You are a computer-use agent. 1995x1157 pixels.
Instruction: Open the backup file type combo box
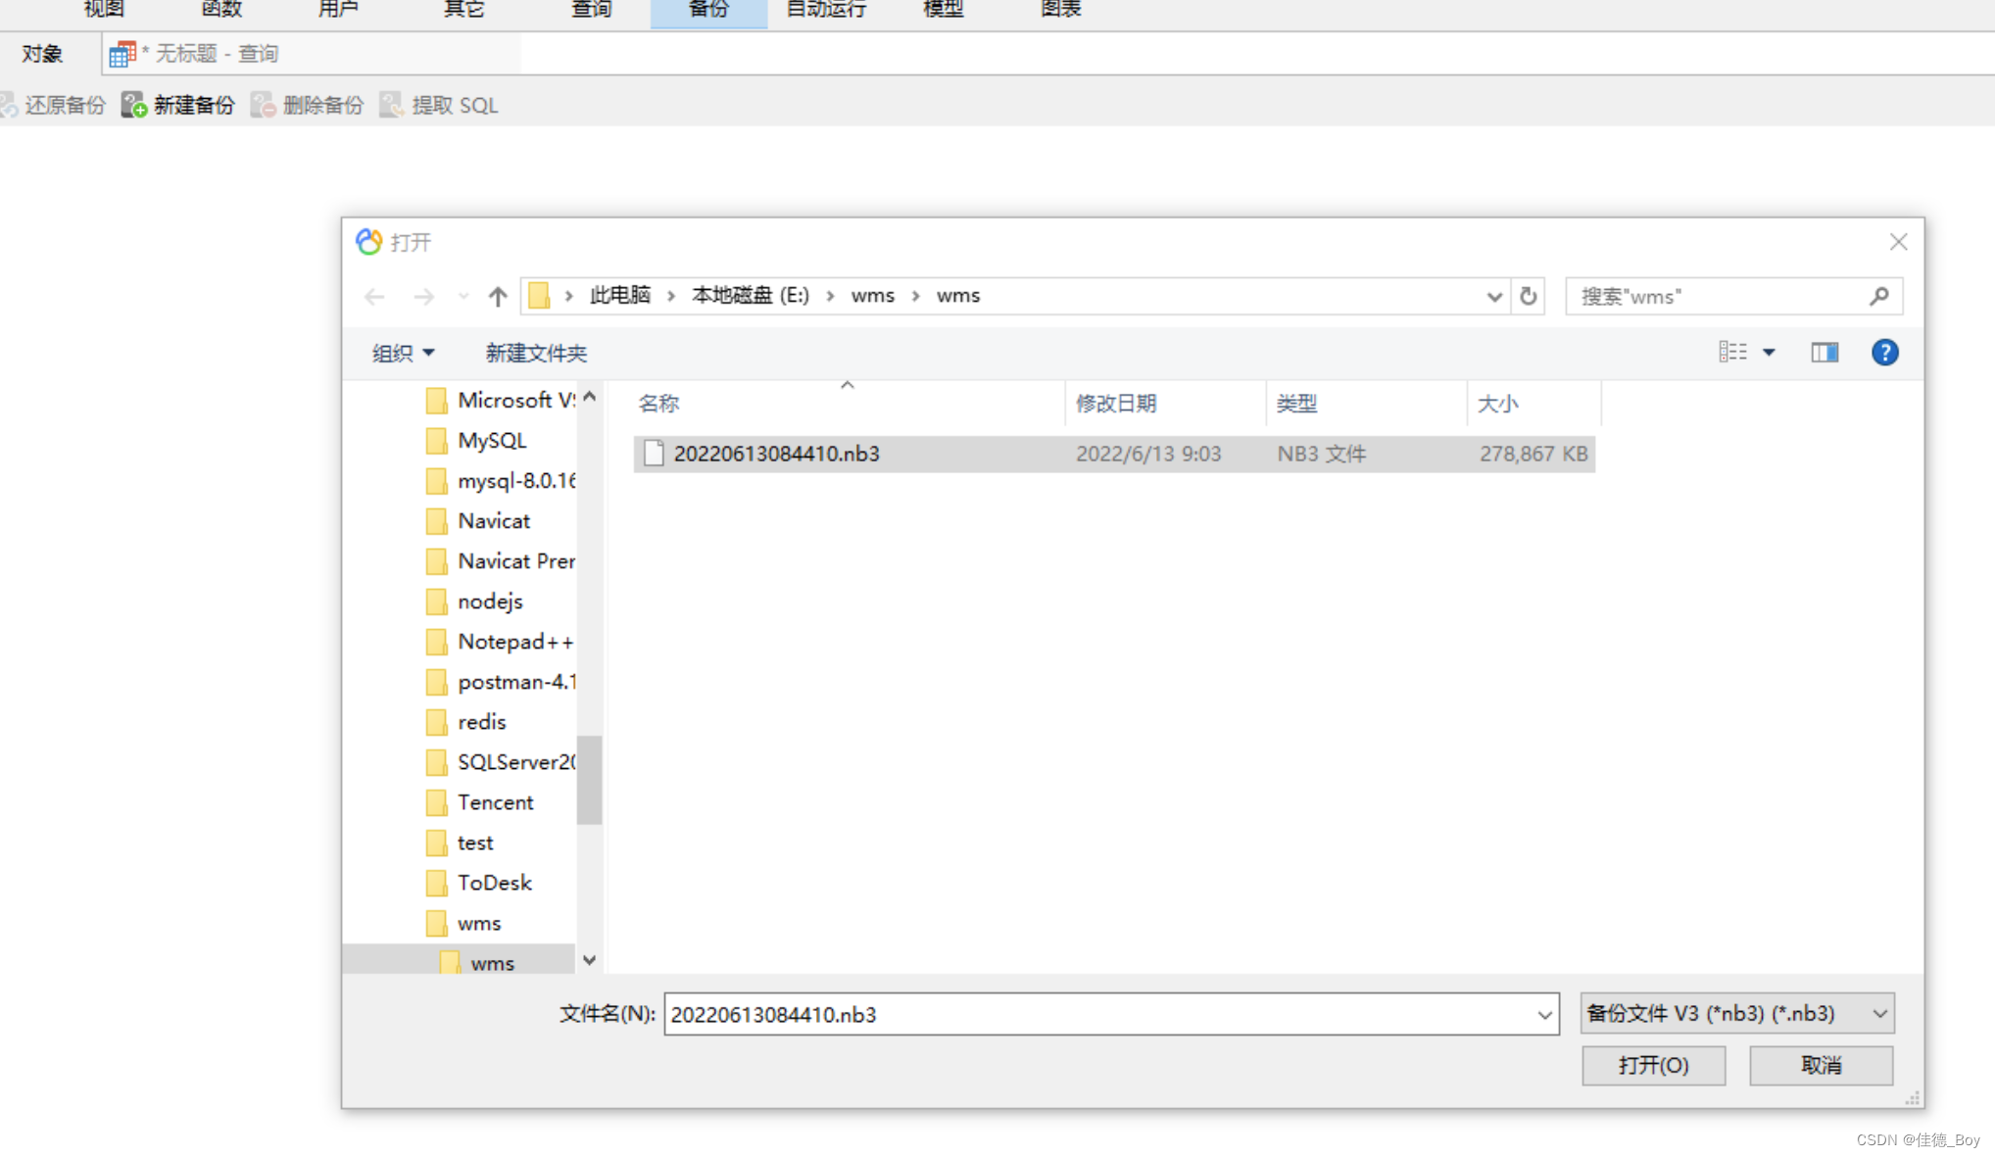pos(1736,1013)
